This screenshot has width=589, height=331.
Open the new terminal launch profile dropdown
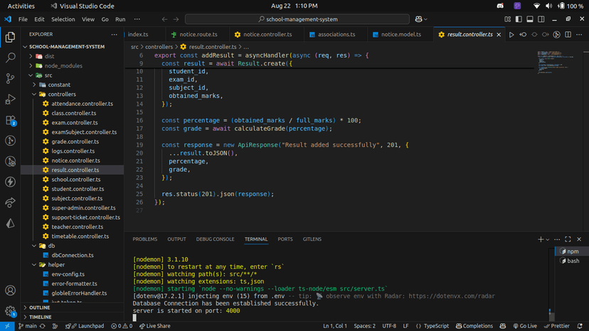[x=548, y=239]
